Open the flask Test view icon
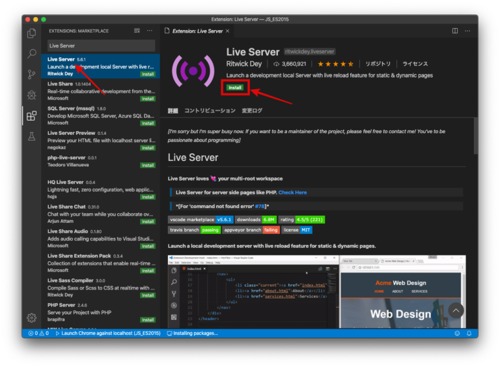Screen dimensions: 500x367 point(31,137)
